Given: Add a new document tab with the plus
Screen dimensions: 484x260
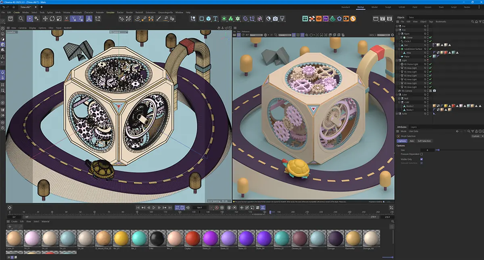Looking at the screenshot, I should coord(41,7).
